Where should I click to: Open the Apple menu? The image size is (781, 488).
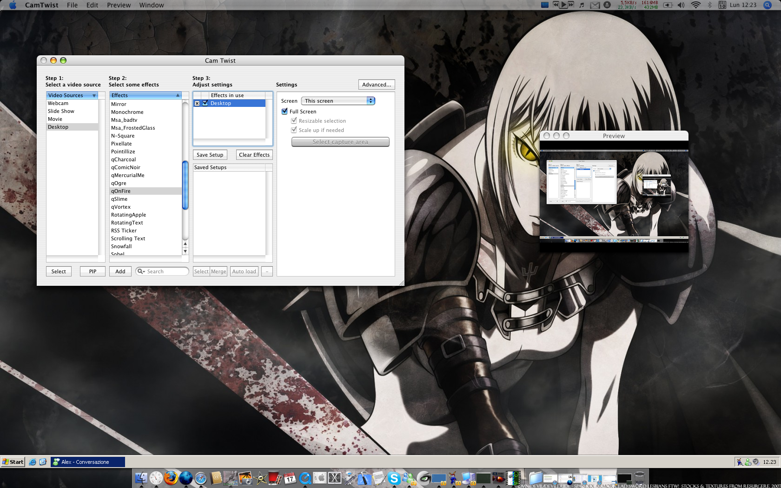pyautogui.click(x=13, y=5)
